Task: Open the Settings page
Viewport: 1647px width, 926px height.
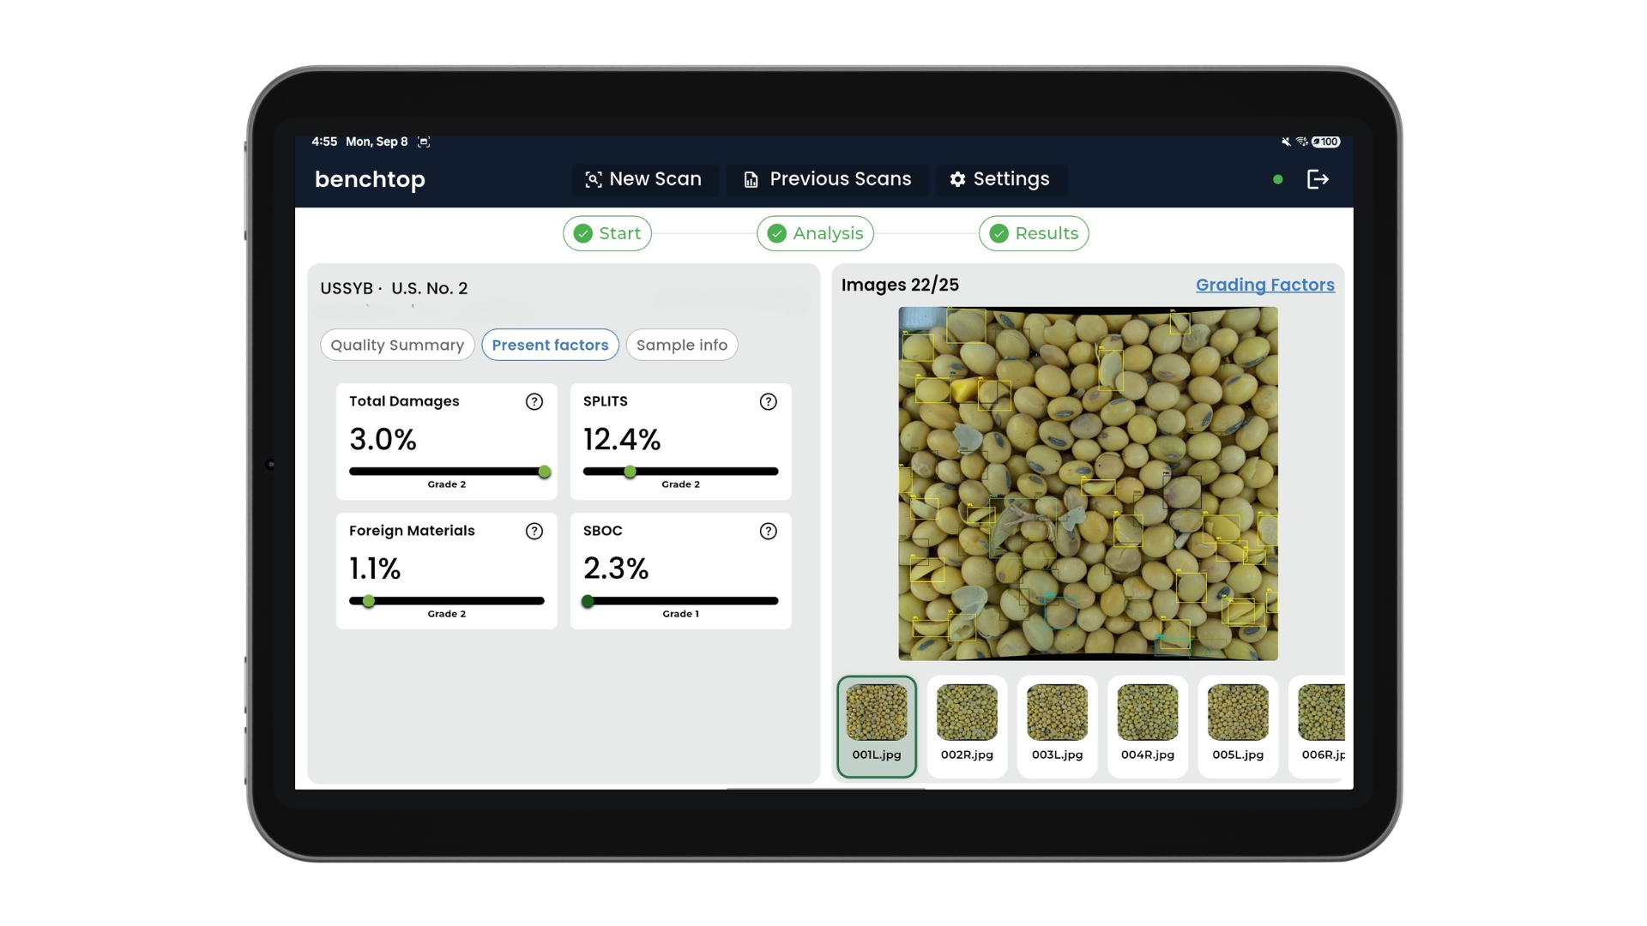Action: point(999,179)
